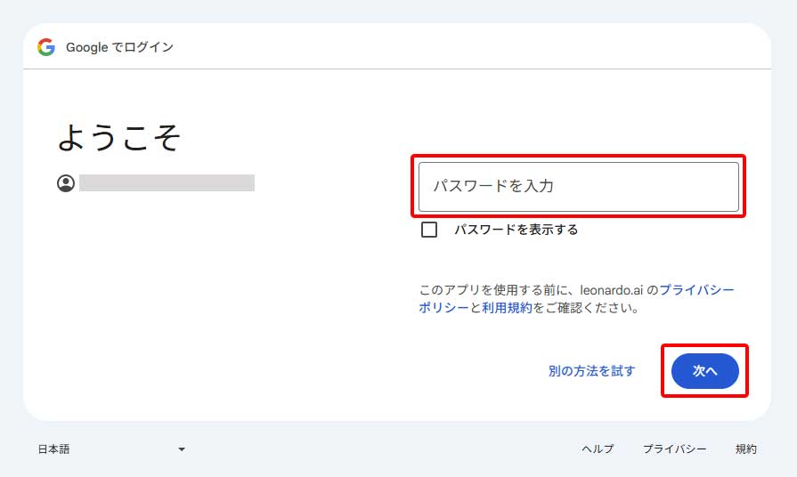
Task: Open the leonardo.ai プライバシーポリシー link
Action: (696, 290)
